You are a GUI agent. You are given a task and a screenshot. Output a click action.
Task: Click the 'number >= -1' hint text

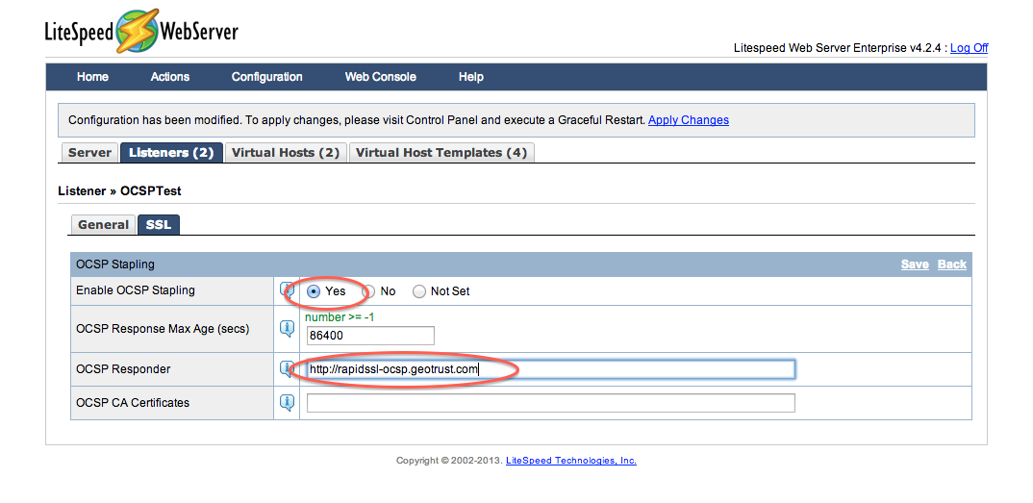coord(340,317)
